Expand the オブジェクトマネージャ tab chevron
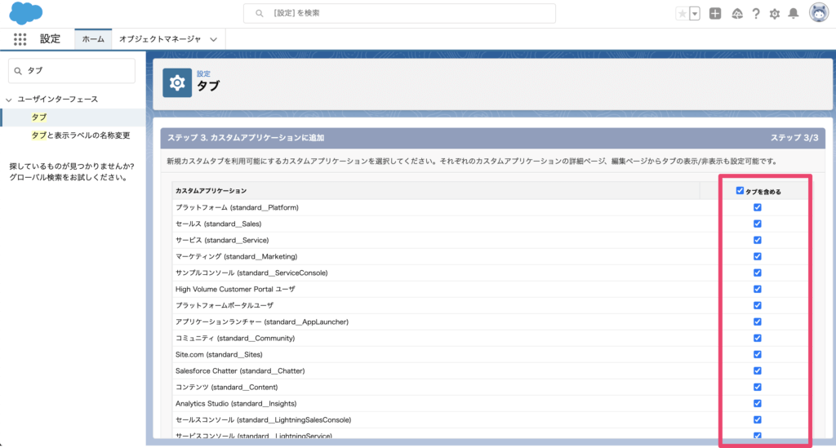Viewport: 836px width, 448px height. click(213, 39)
